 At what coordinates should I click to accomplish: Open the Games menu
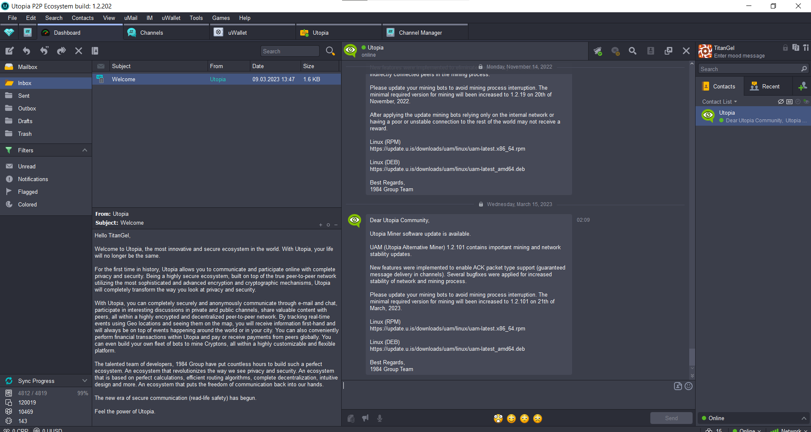coord(221,18)
